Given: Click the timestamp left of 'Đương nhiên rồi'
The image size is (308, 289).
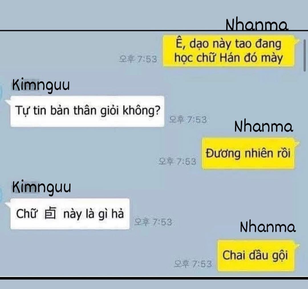Looking at the screenshot, I should click(x=178, y=161).
